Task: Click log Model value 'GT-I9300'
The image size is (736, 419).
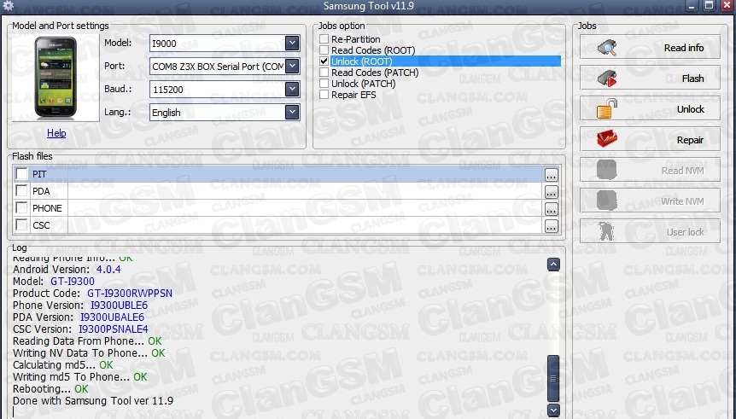Action: pyautogui.click(x=73, y=281)
